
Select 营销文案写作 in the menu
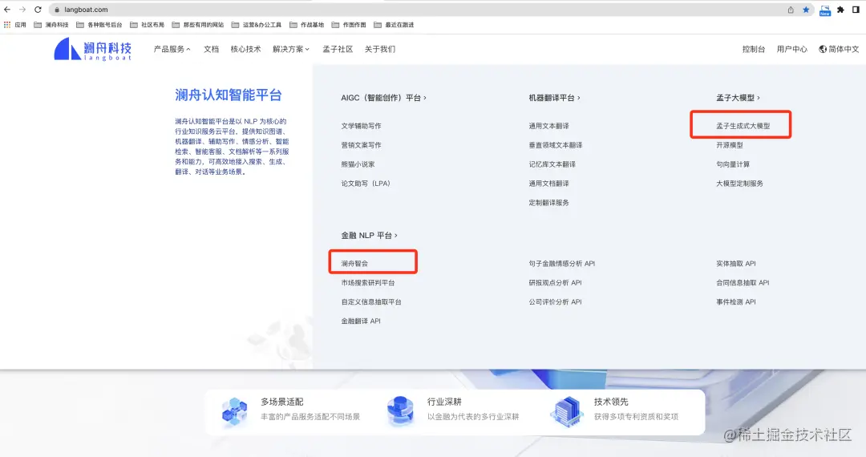point(361,145)
